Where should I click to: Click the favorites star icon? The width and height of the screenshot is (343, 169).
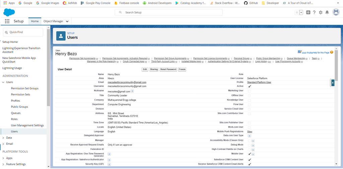(x=297, y=12)
